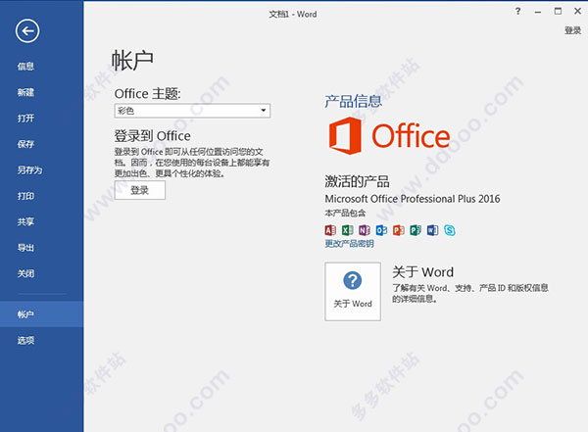Choose 打开 from the sidebar

point(25,119)
